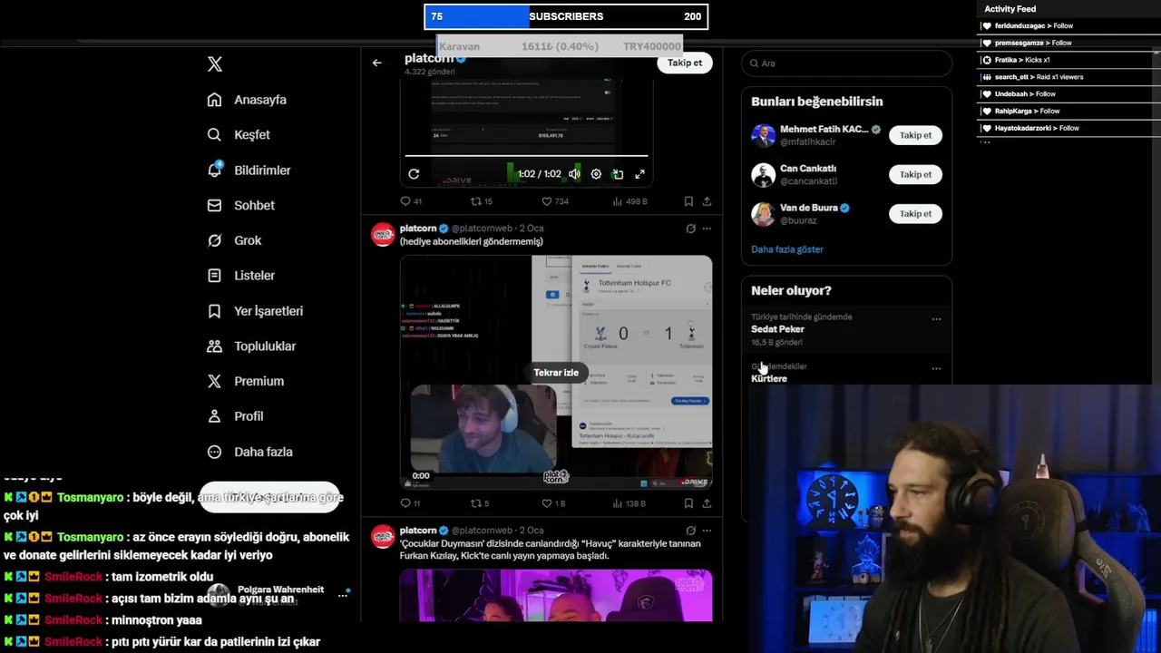
Task: Open Sohbet messages
Action: (241, 205)
